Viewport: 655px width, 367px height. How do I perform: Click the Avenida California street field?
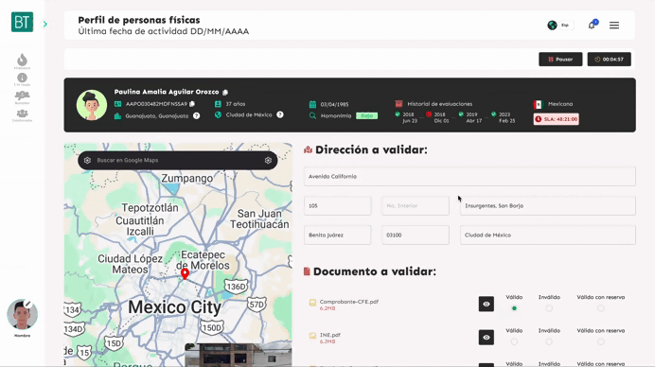click(x=469, y=177)
